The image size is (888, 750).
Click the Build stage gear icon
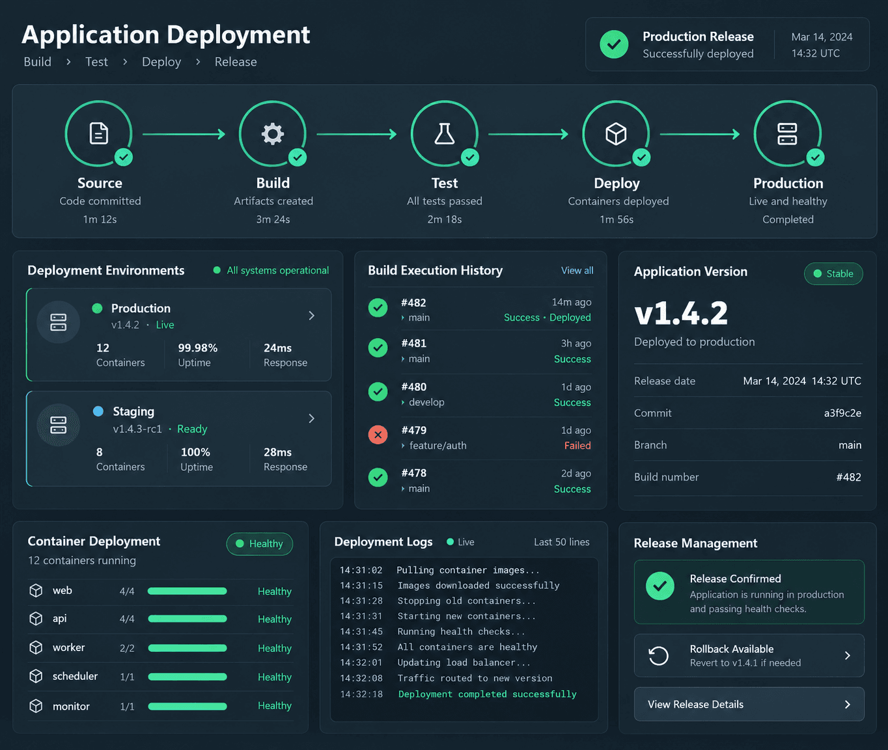pos(273,134)
